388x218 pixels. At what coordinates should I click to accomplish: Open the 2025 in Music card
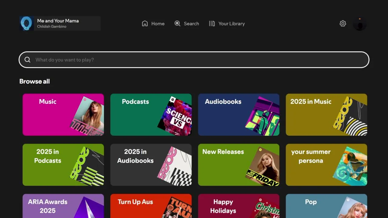pyautogui.click(x=326, y=115)
